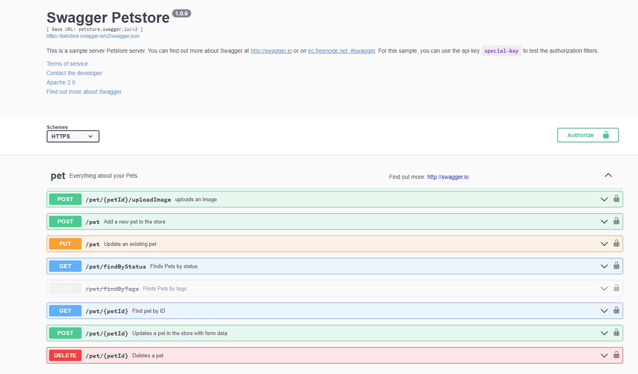638x374 pixels.
Task: Open the irc.freenode.net #swagger link
Action: coord(342,51)
